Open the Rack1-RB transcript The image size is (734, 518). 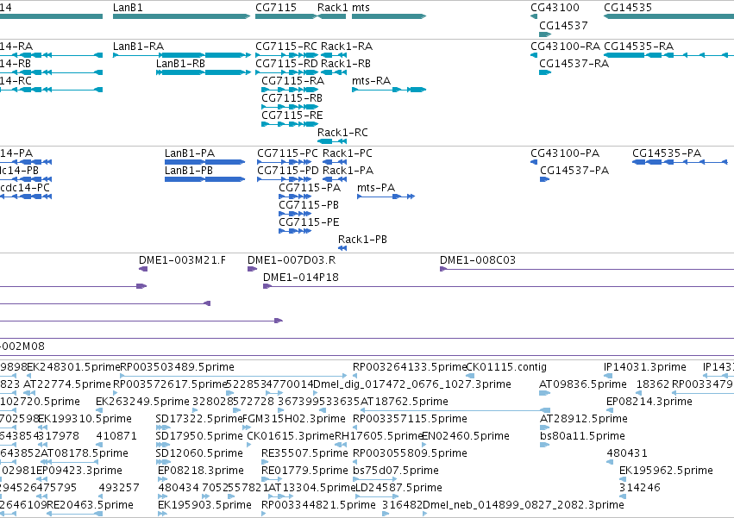pyautogui.click(x=334, y=72)
